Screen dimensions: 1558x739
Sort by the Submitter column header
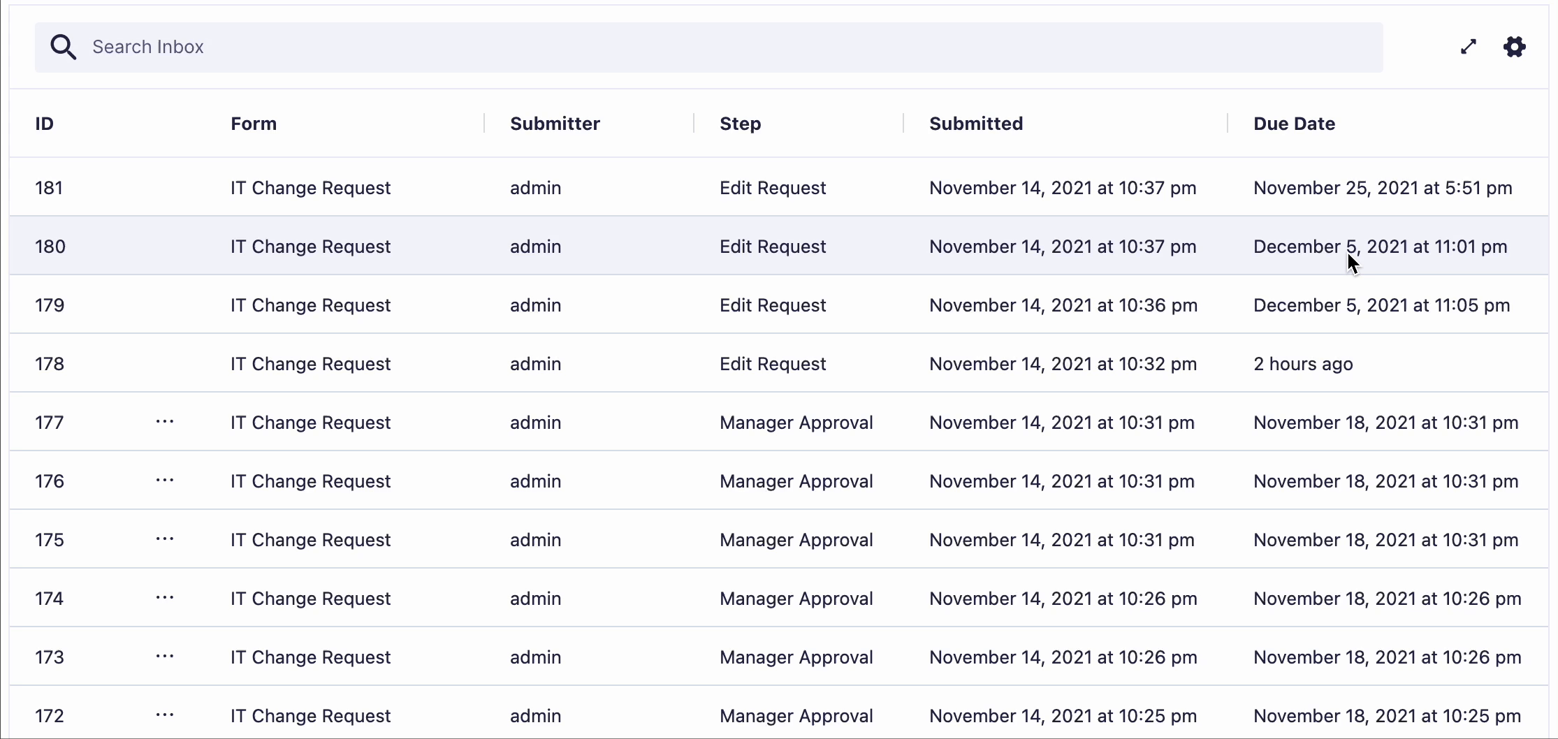pos(555,124)
